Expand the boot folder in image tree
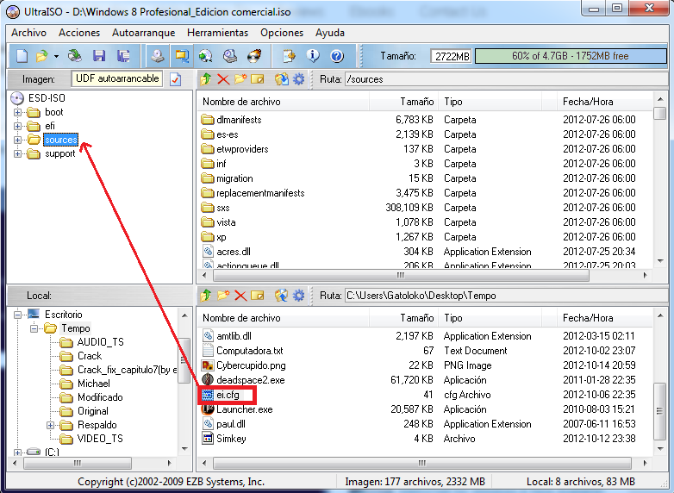 click(x=17, y=112)
